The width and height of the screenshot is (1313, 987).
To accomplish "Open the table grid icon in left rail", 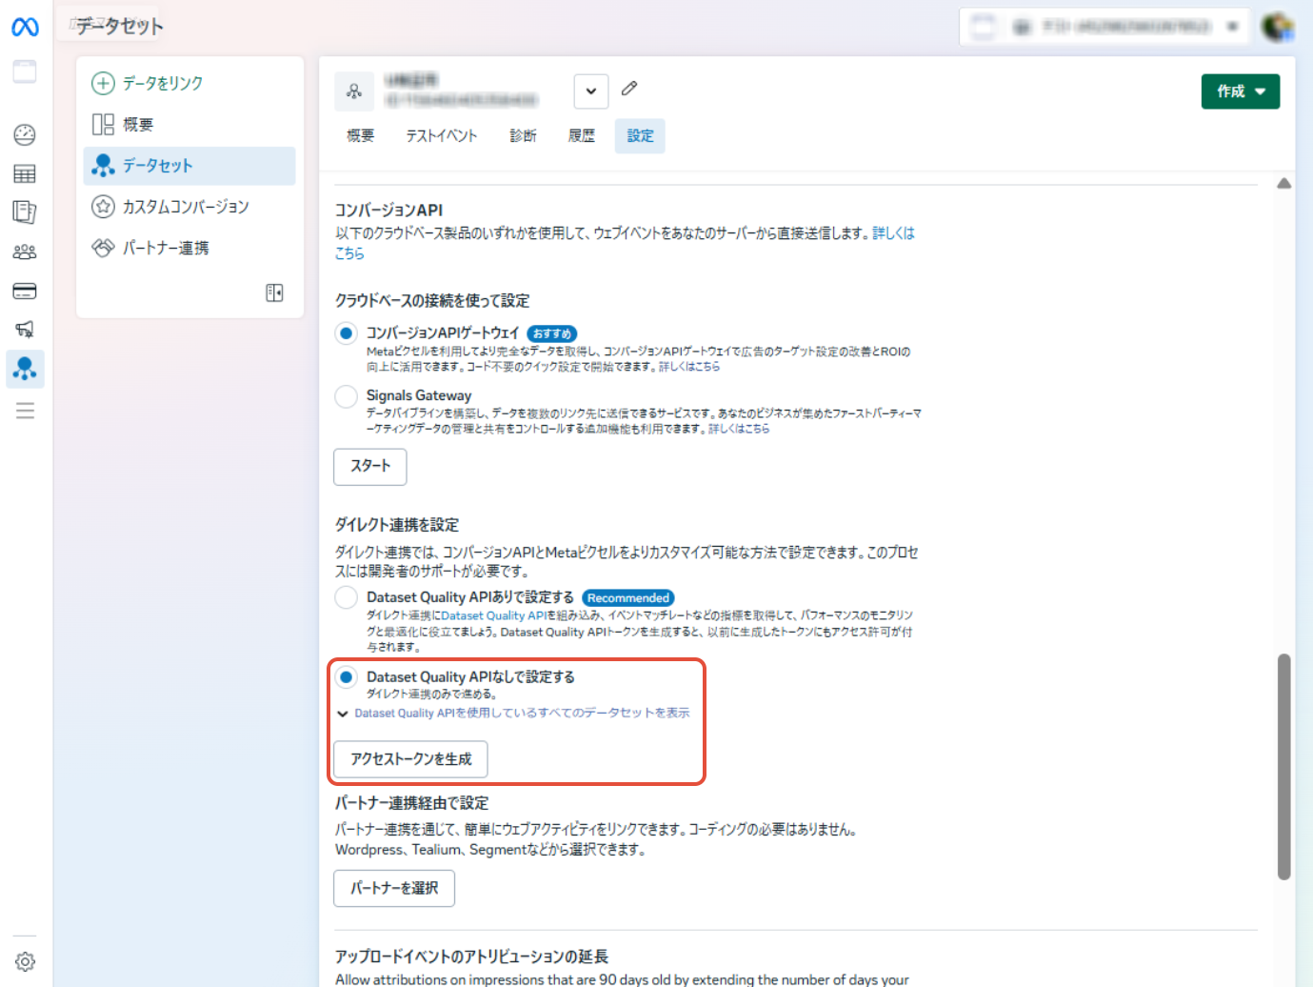I will 25,173.
